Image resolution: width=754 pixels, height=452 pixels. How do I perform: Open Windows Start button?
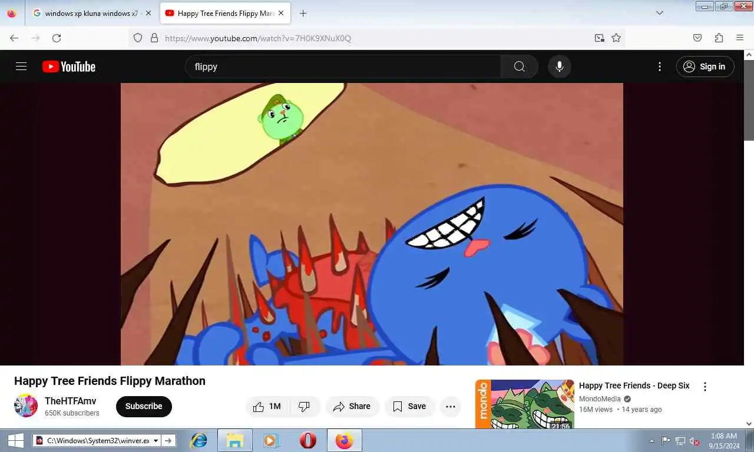click(x=16, y=440)
